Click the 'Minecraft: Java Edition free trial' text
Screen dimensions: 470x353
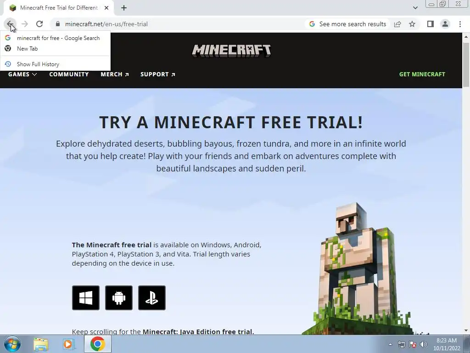point(198,332)
